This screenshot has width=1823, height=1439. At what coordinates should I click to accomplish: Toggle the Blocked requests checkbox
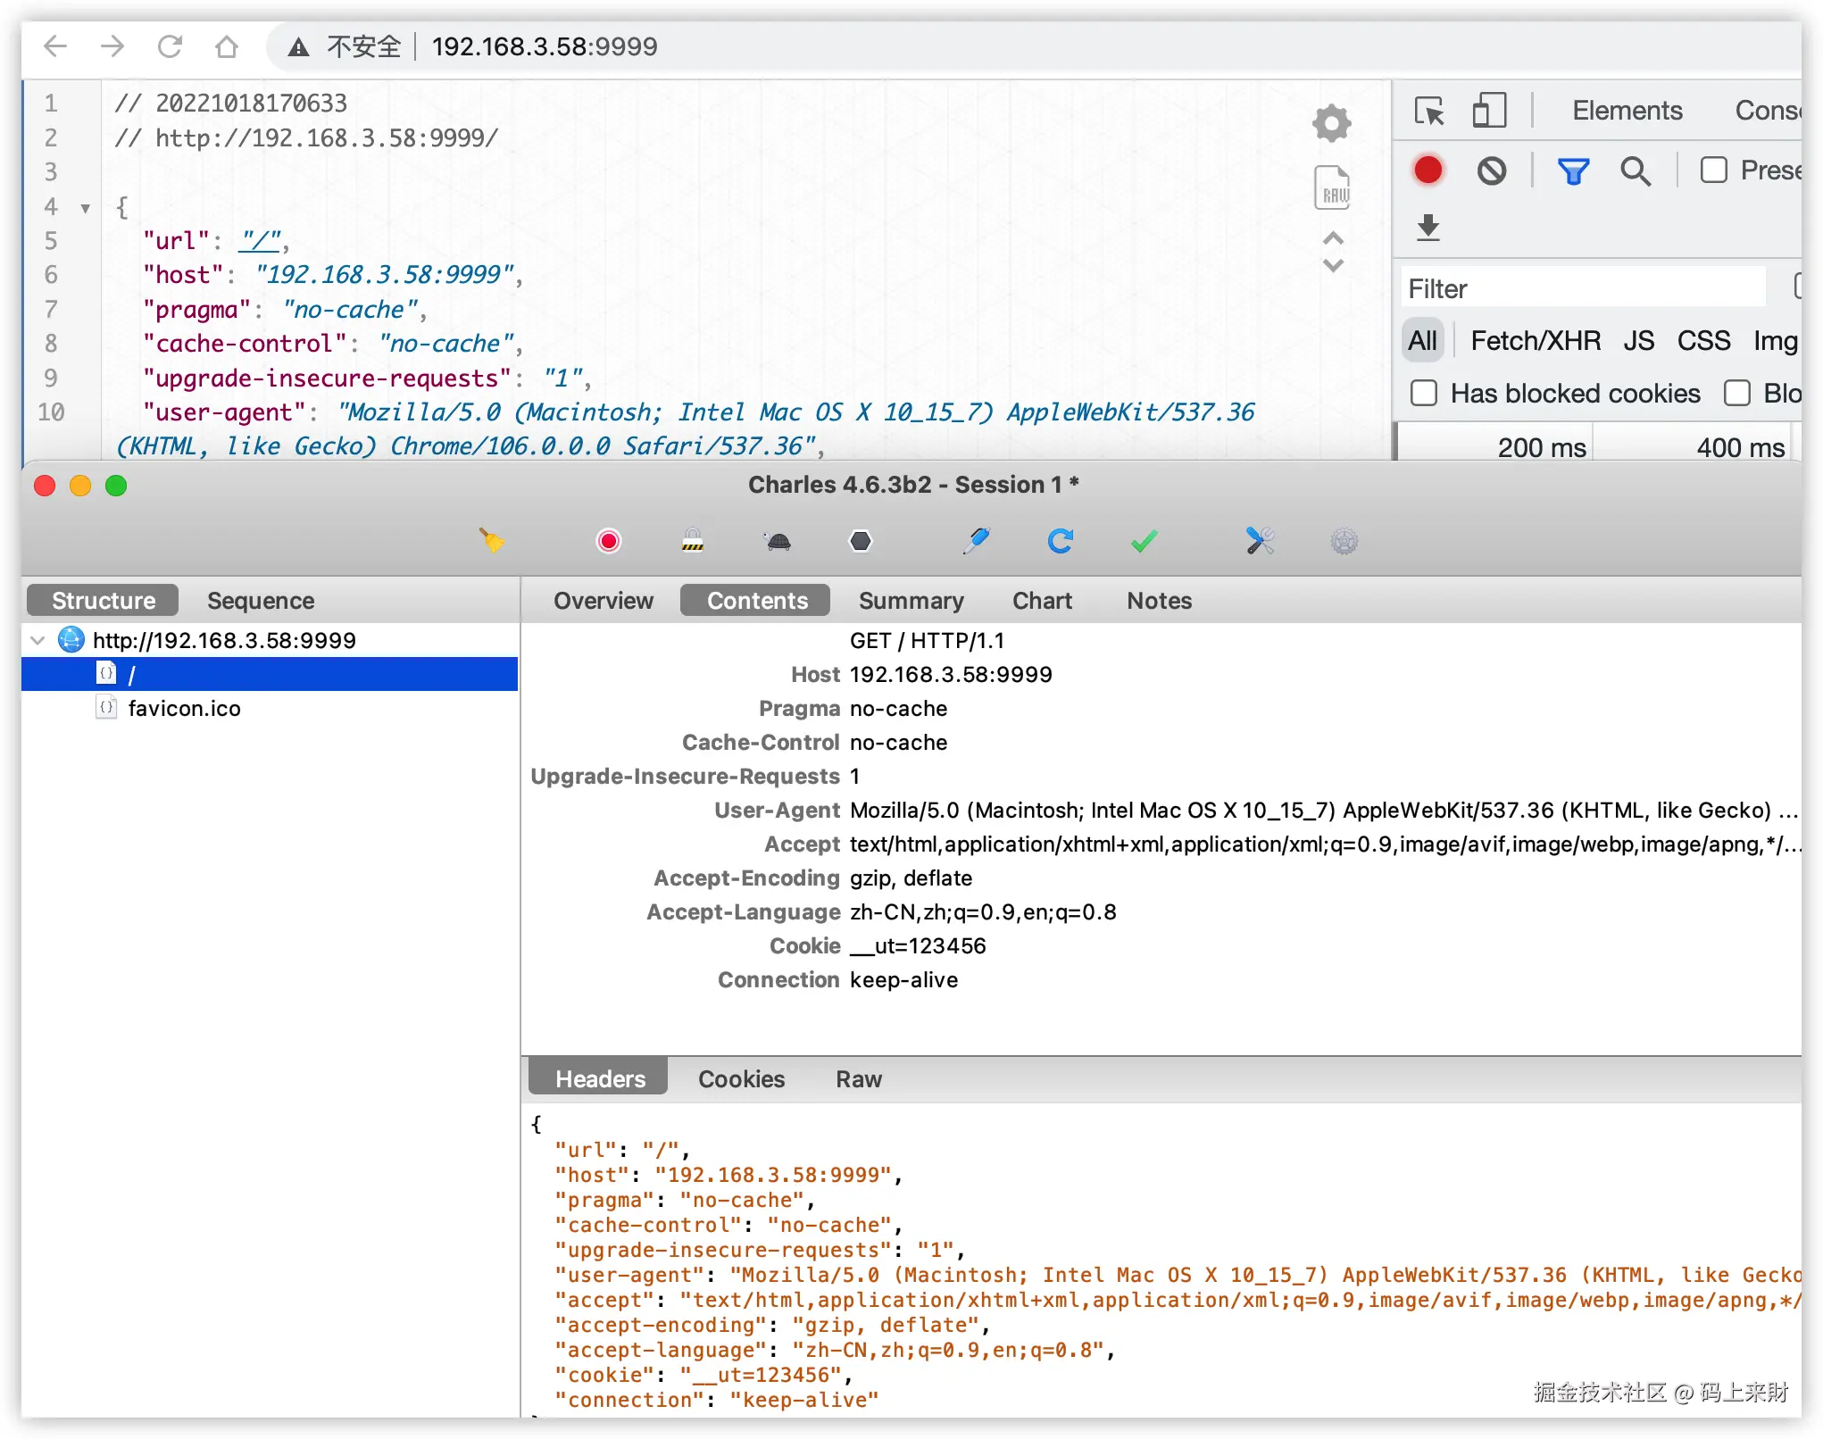pos(1737,393)
